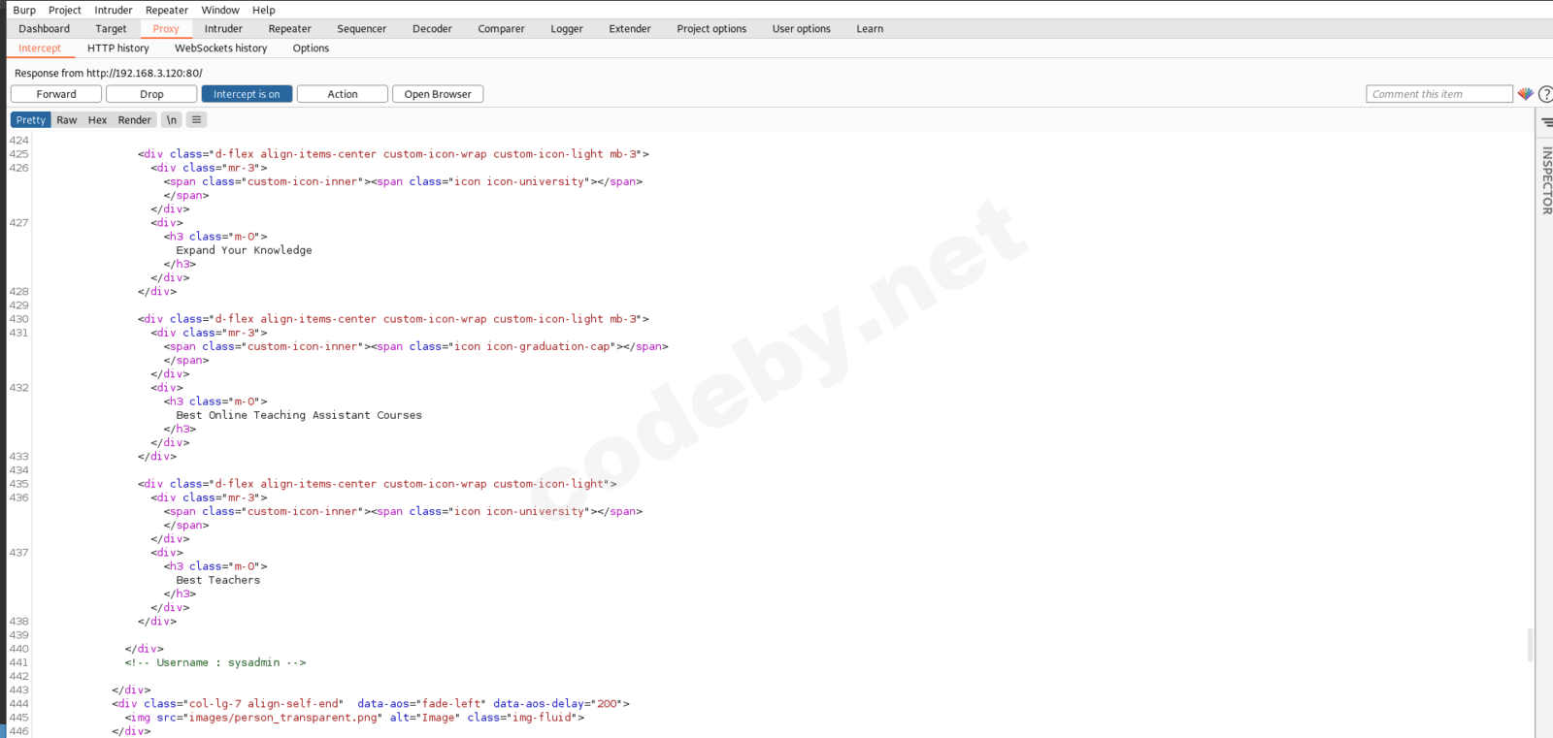1553x738 pixels.
Task: Switch to the Learn tab
Action: (870, 29)
